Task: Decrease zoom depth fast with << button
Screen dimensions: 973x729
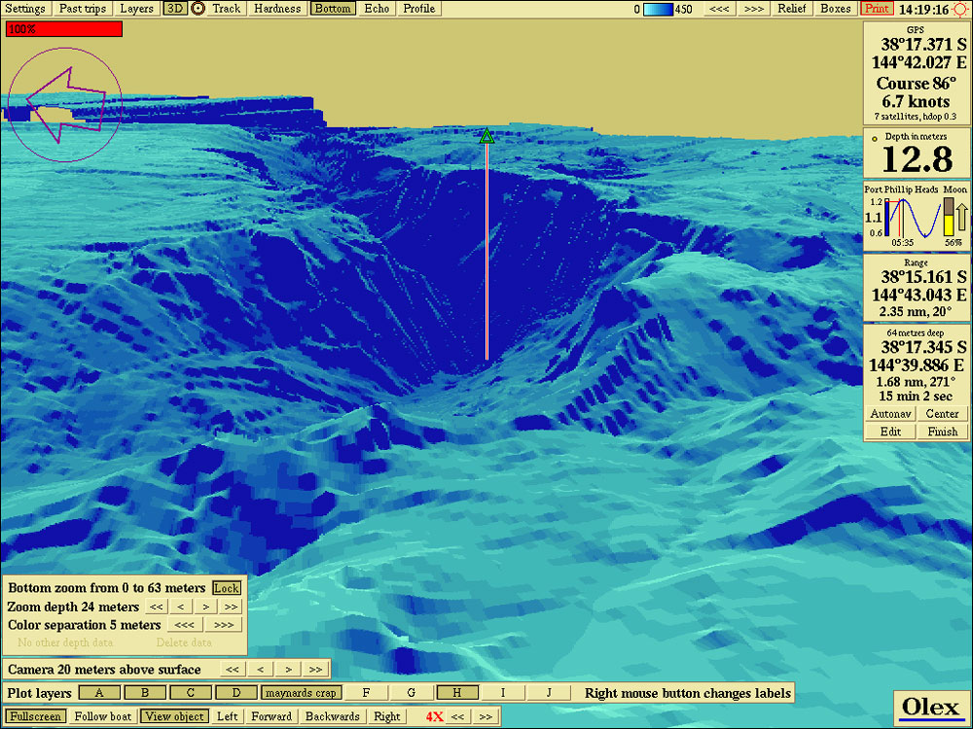Action: [x=157, y=607]
